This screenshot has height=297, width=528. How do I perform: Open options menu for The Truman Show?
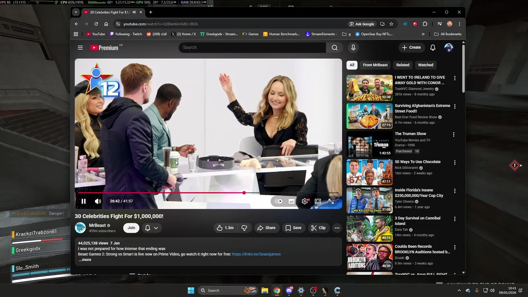pyautogui.click(x=454, y=134)
